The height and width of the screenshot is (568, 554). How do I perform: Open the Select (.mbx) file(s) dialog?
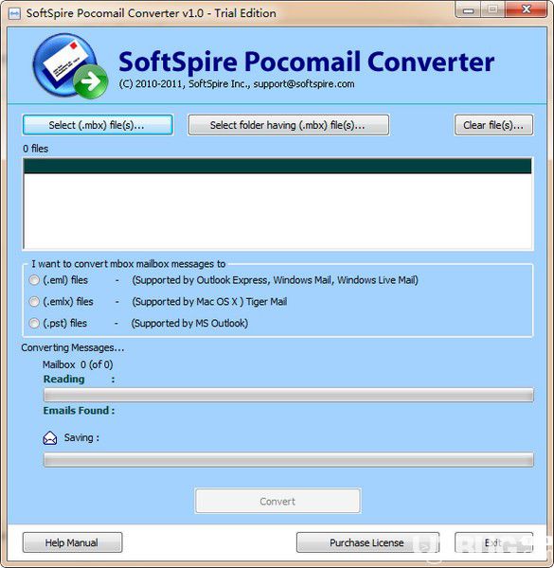click(x=98, y=125)
